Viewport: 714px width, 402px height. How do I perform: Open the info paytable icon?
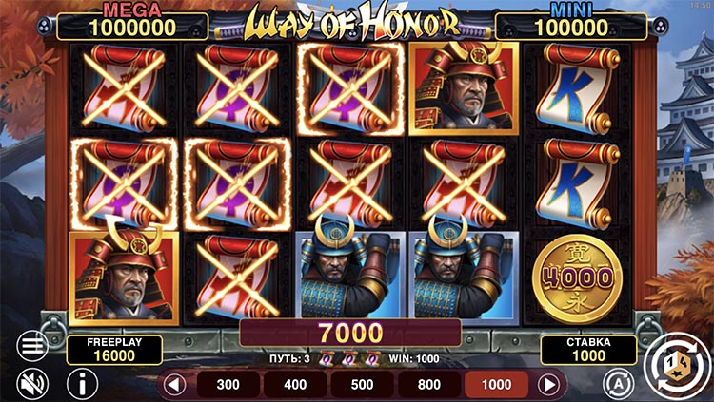83,384
